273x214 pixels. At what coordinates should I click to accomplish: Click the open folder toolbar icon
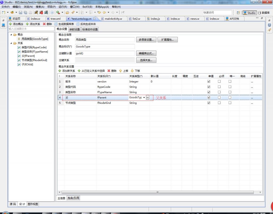tap(67, 13)
